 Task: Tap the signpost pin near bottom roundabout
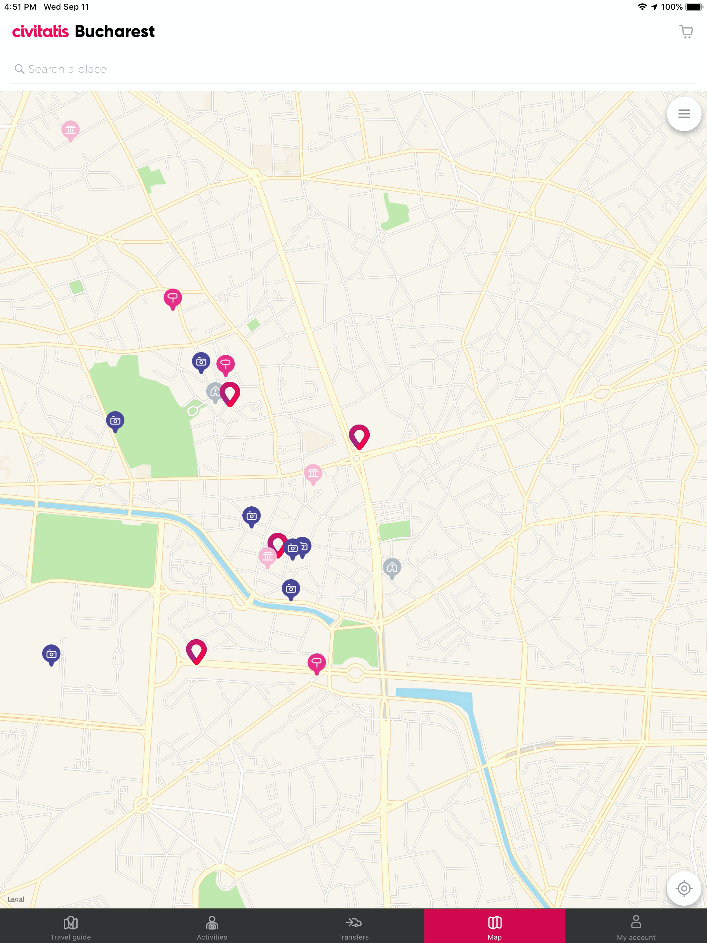click(317, 664)
